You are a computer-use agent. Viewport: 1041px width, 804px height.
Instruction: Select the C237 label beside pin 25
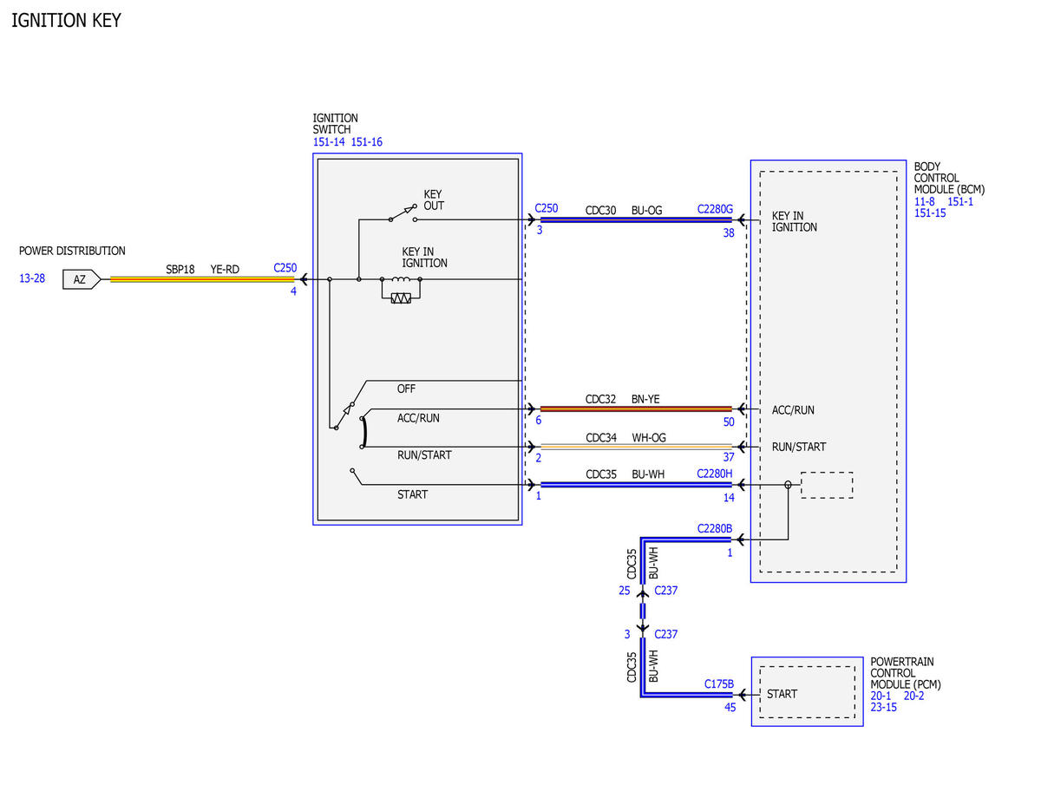point(666,591)
